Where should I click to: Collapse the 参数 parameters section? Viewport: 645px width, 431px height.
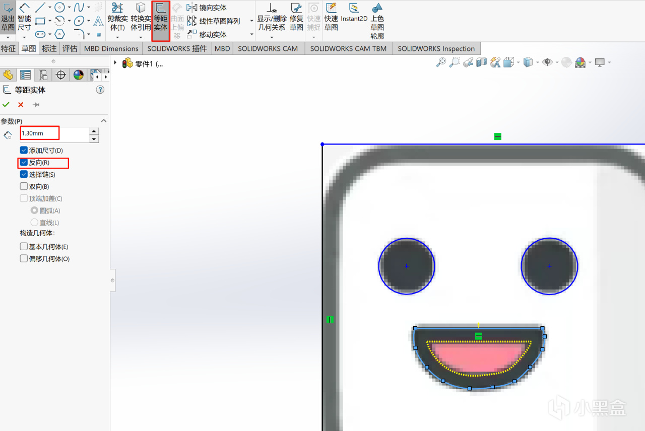pyautogui.click(x=104, y=121)
